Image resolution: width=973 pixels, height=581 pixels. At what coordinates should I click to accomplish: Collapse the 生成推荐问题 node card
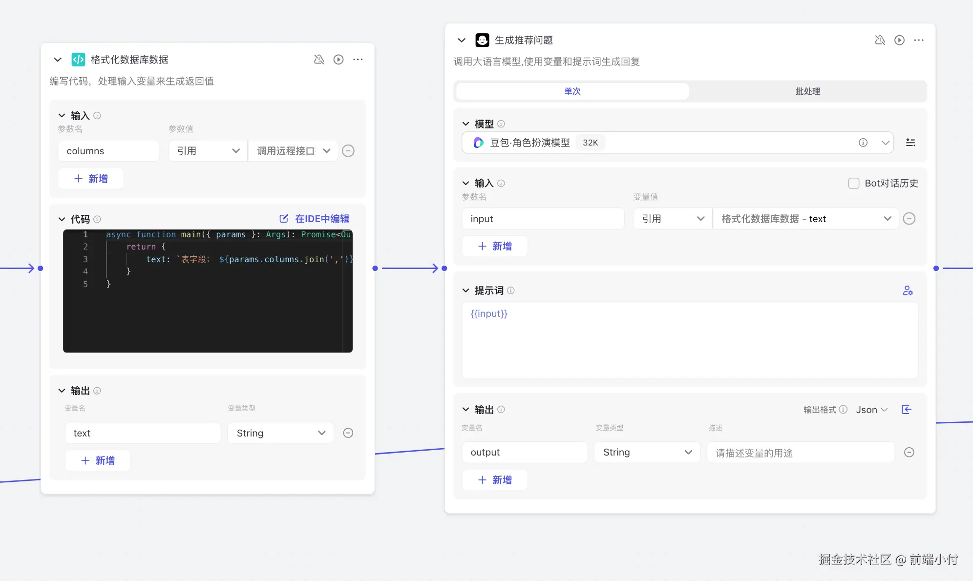pos(462,40)
